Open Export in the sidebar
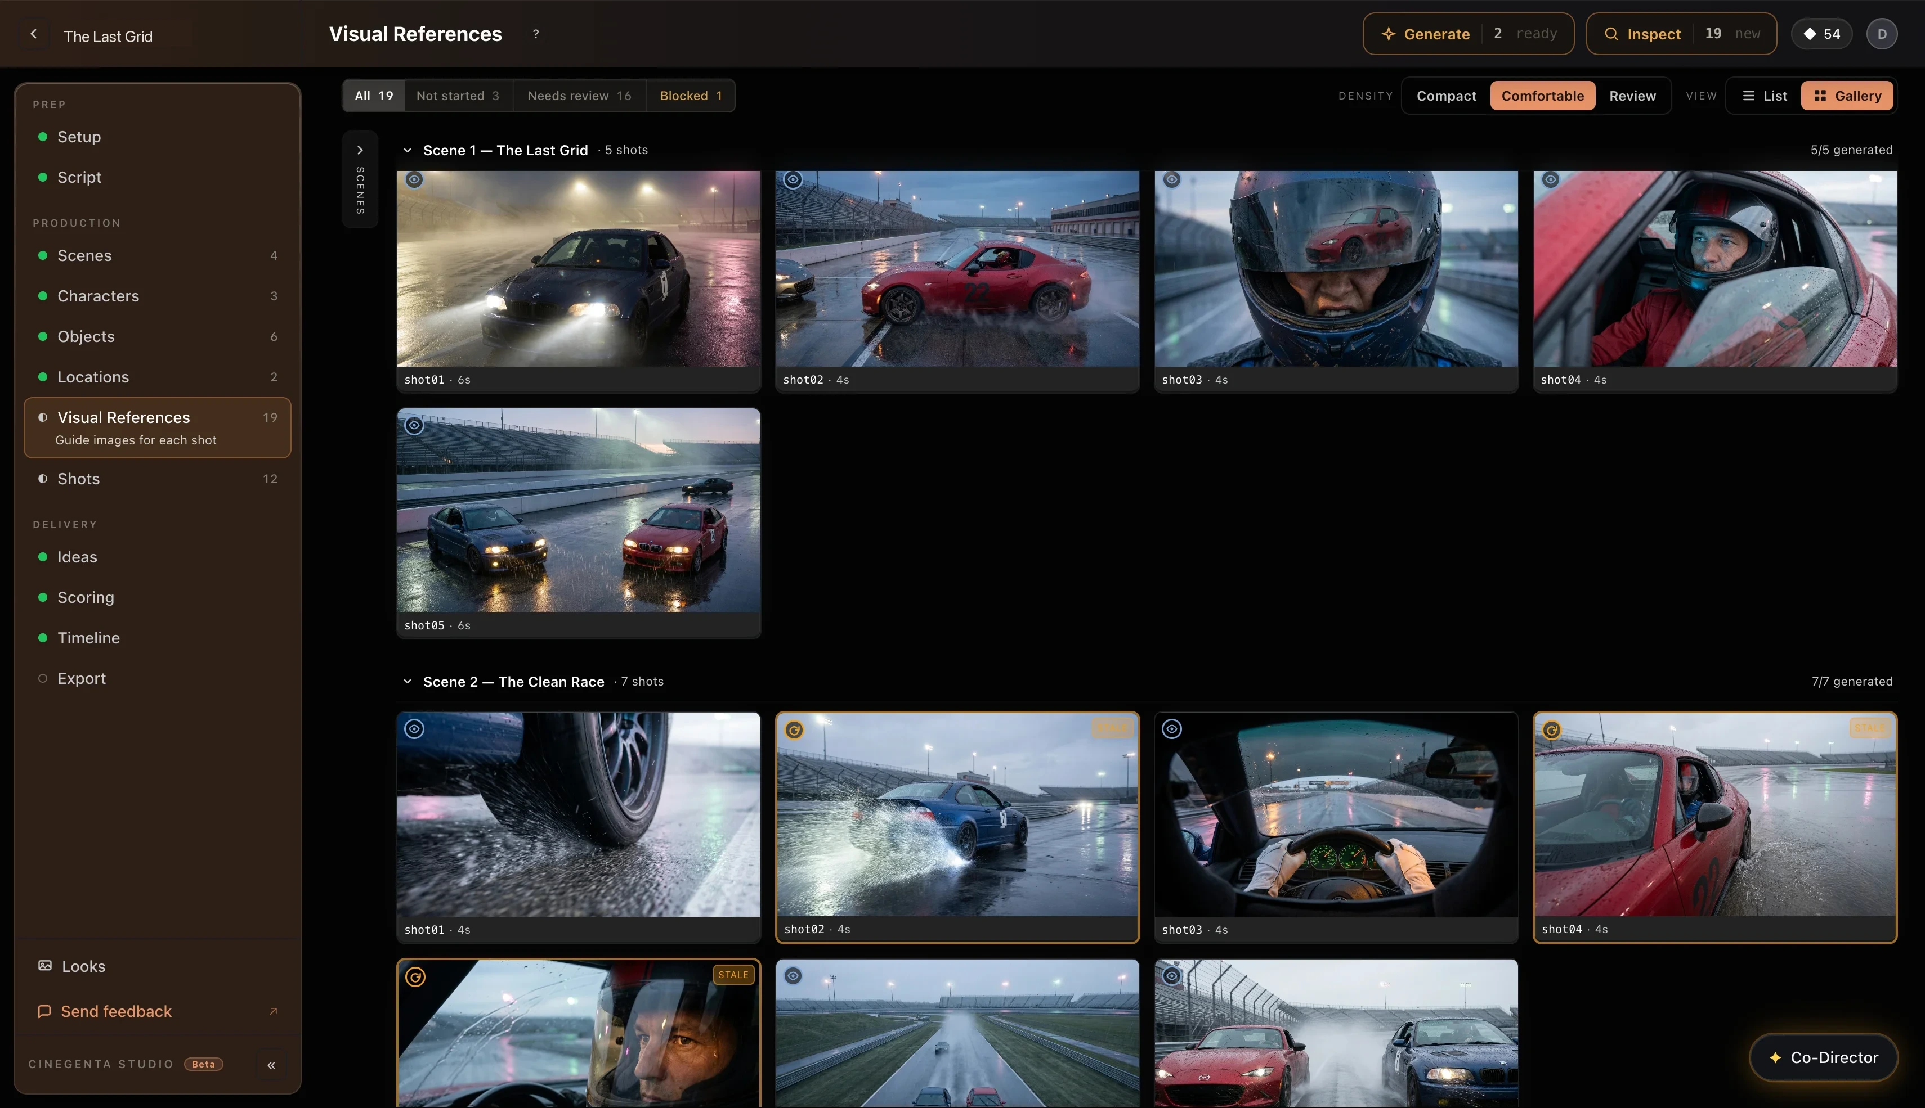 click(158, 678)
